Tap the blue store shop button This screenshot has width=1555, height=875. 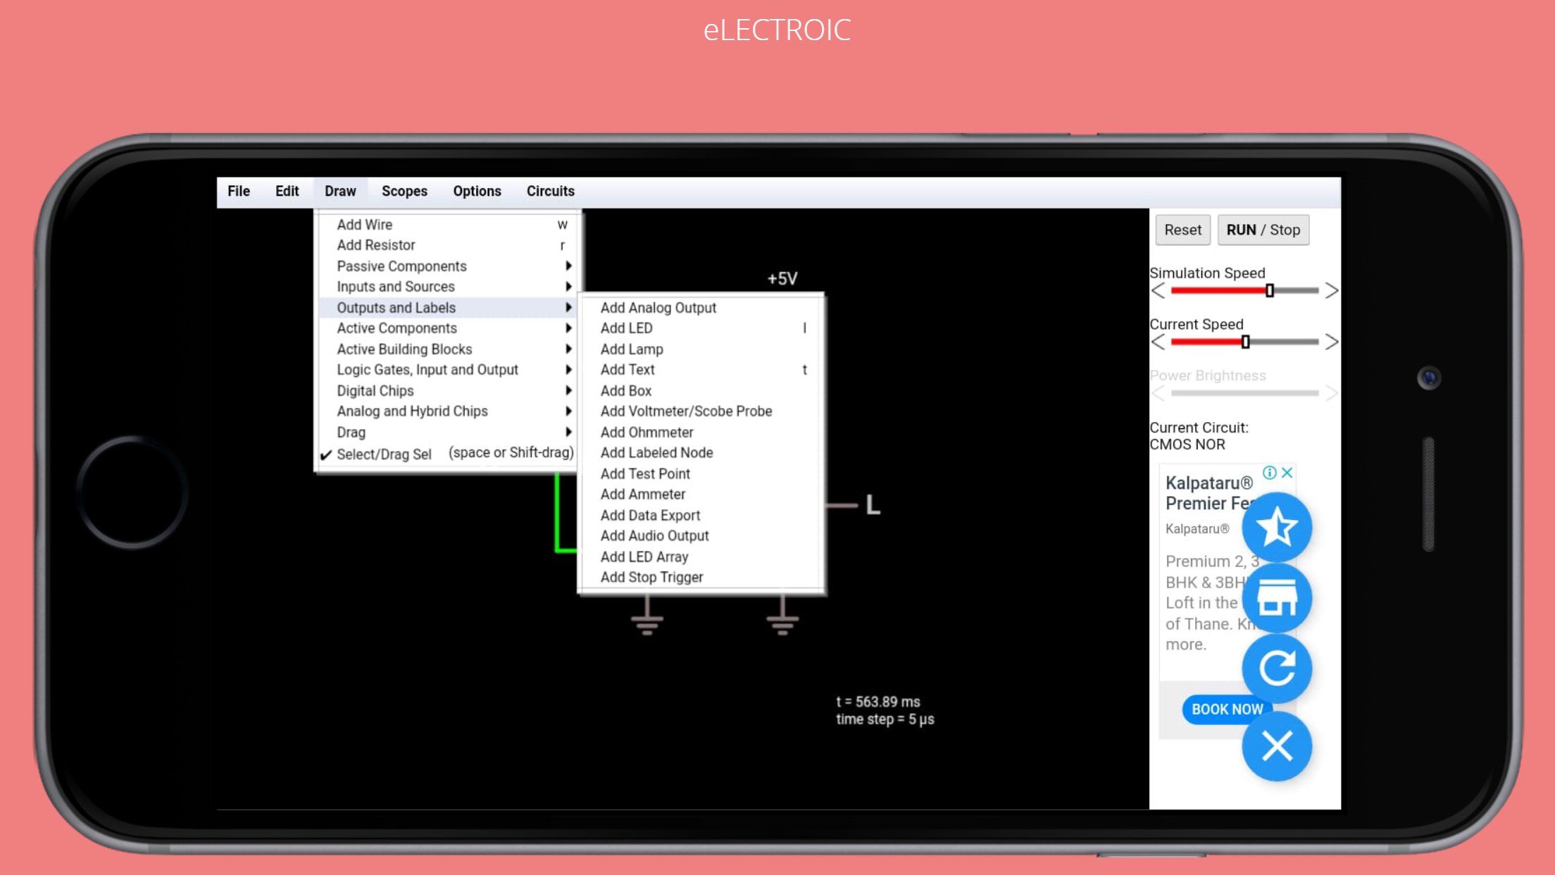(x=1276, y=597)
